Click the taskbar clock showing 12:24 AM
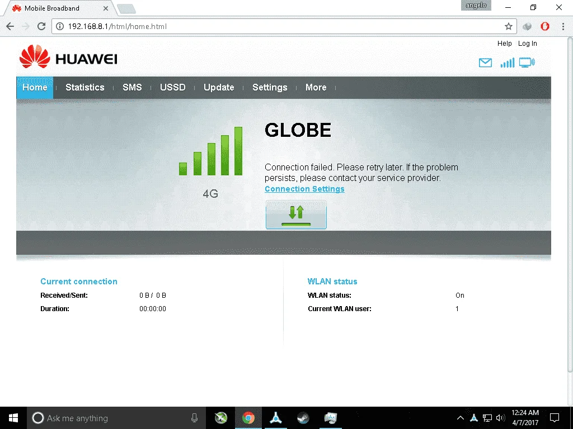The height and width of the screenshot is (429, 573). pos(525,418)
